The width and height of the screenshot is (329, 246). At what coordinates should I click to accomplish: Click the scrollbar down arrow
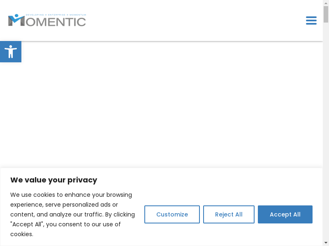click(326, 243)
